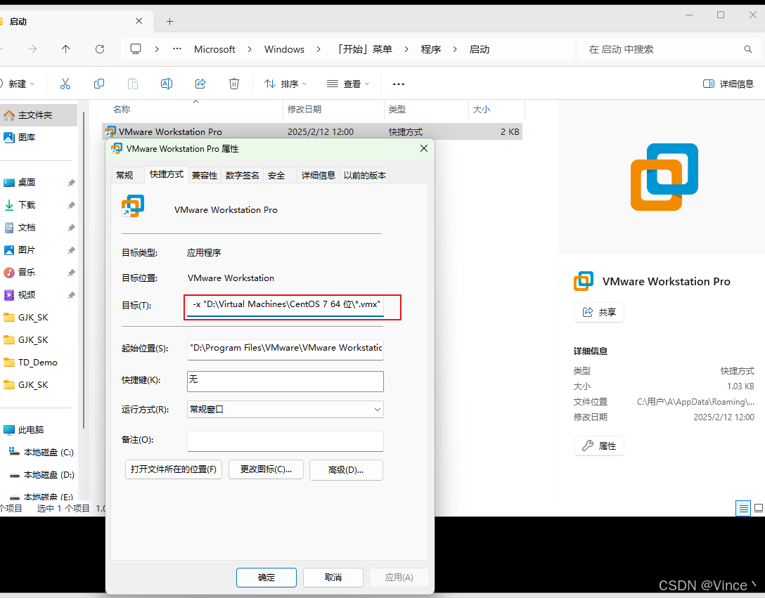This screenshot has height=598, width=765.
Task: Unpin 视频 from quick access
Action: (71, 294)
